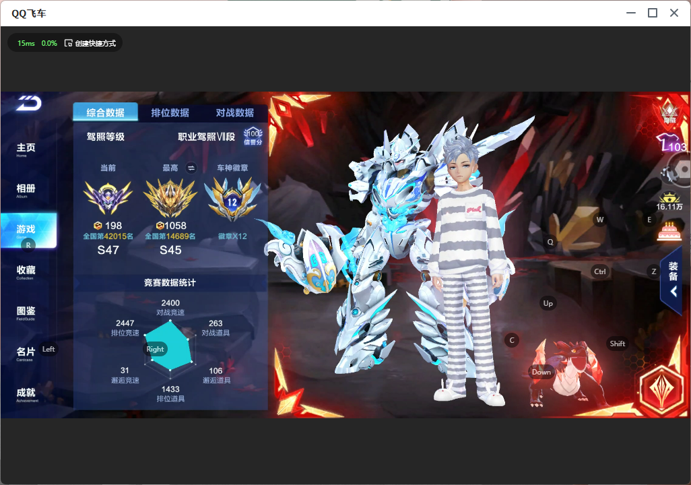This screenshot has width=691, height=485.
Task: Click the 车神徽章 column label
Action: pyautogui.click(x=232, y=168)
